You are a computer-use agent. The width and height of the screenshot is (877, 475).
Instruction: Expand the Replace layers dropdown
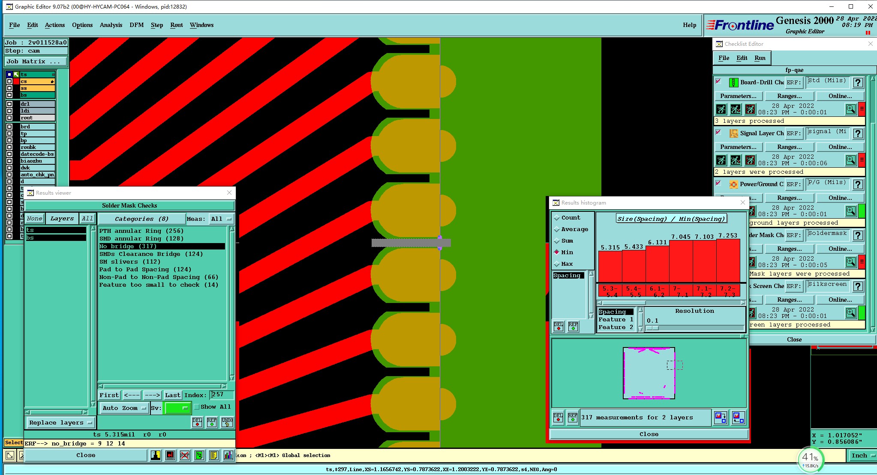tap(60, 423)
